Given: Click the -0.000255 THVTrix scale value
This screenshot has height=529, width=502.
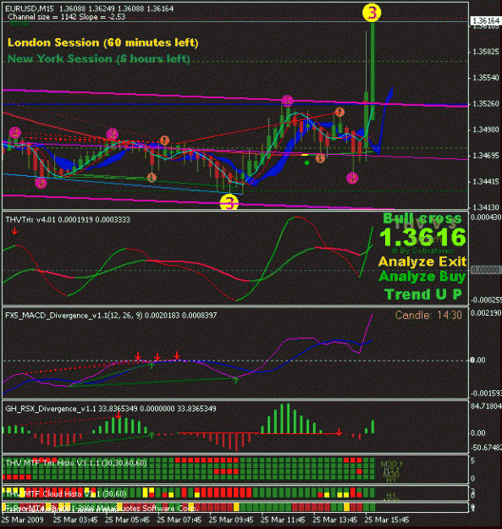Looking at the screenshot, I should (486, 300).
